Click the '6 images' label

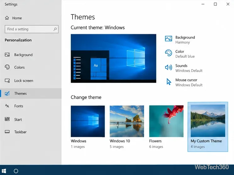(156, 147)
